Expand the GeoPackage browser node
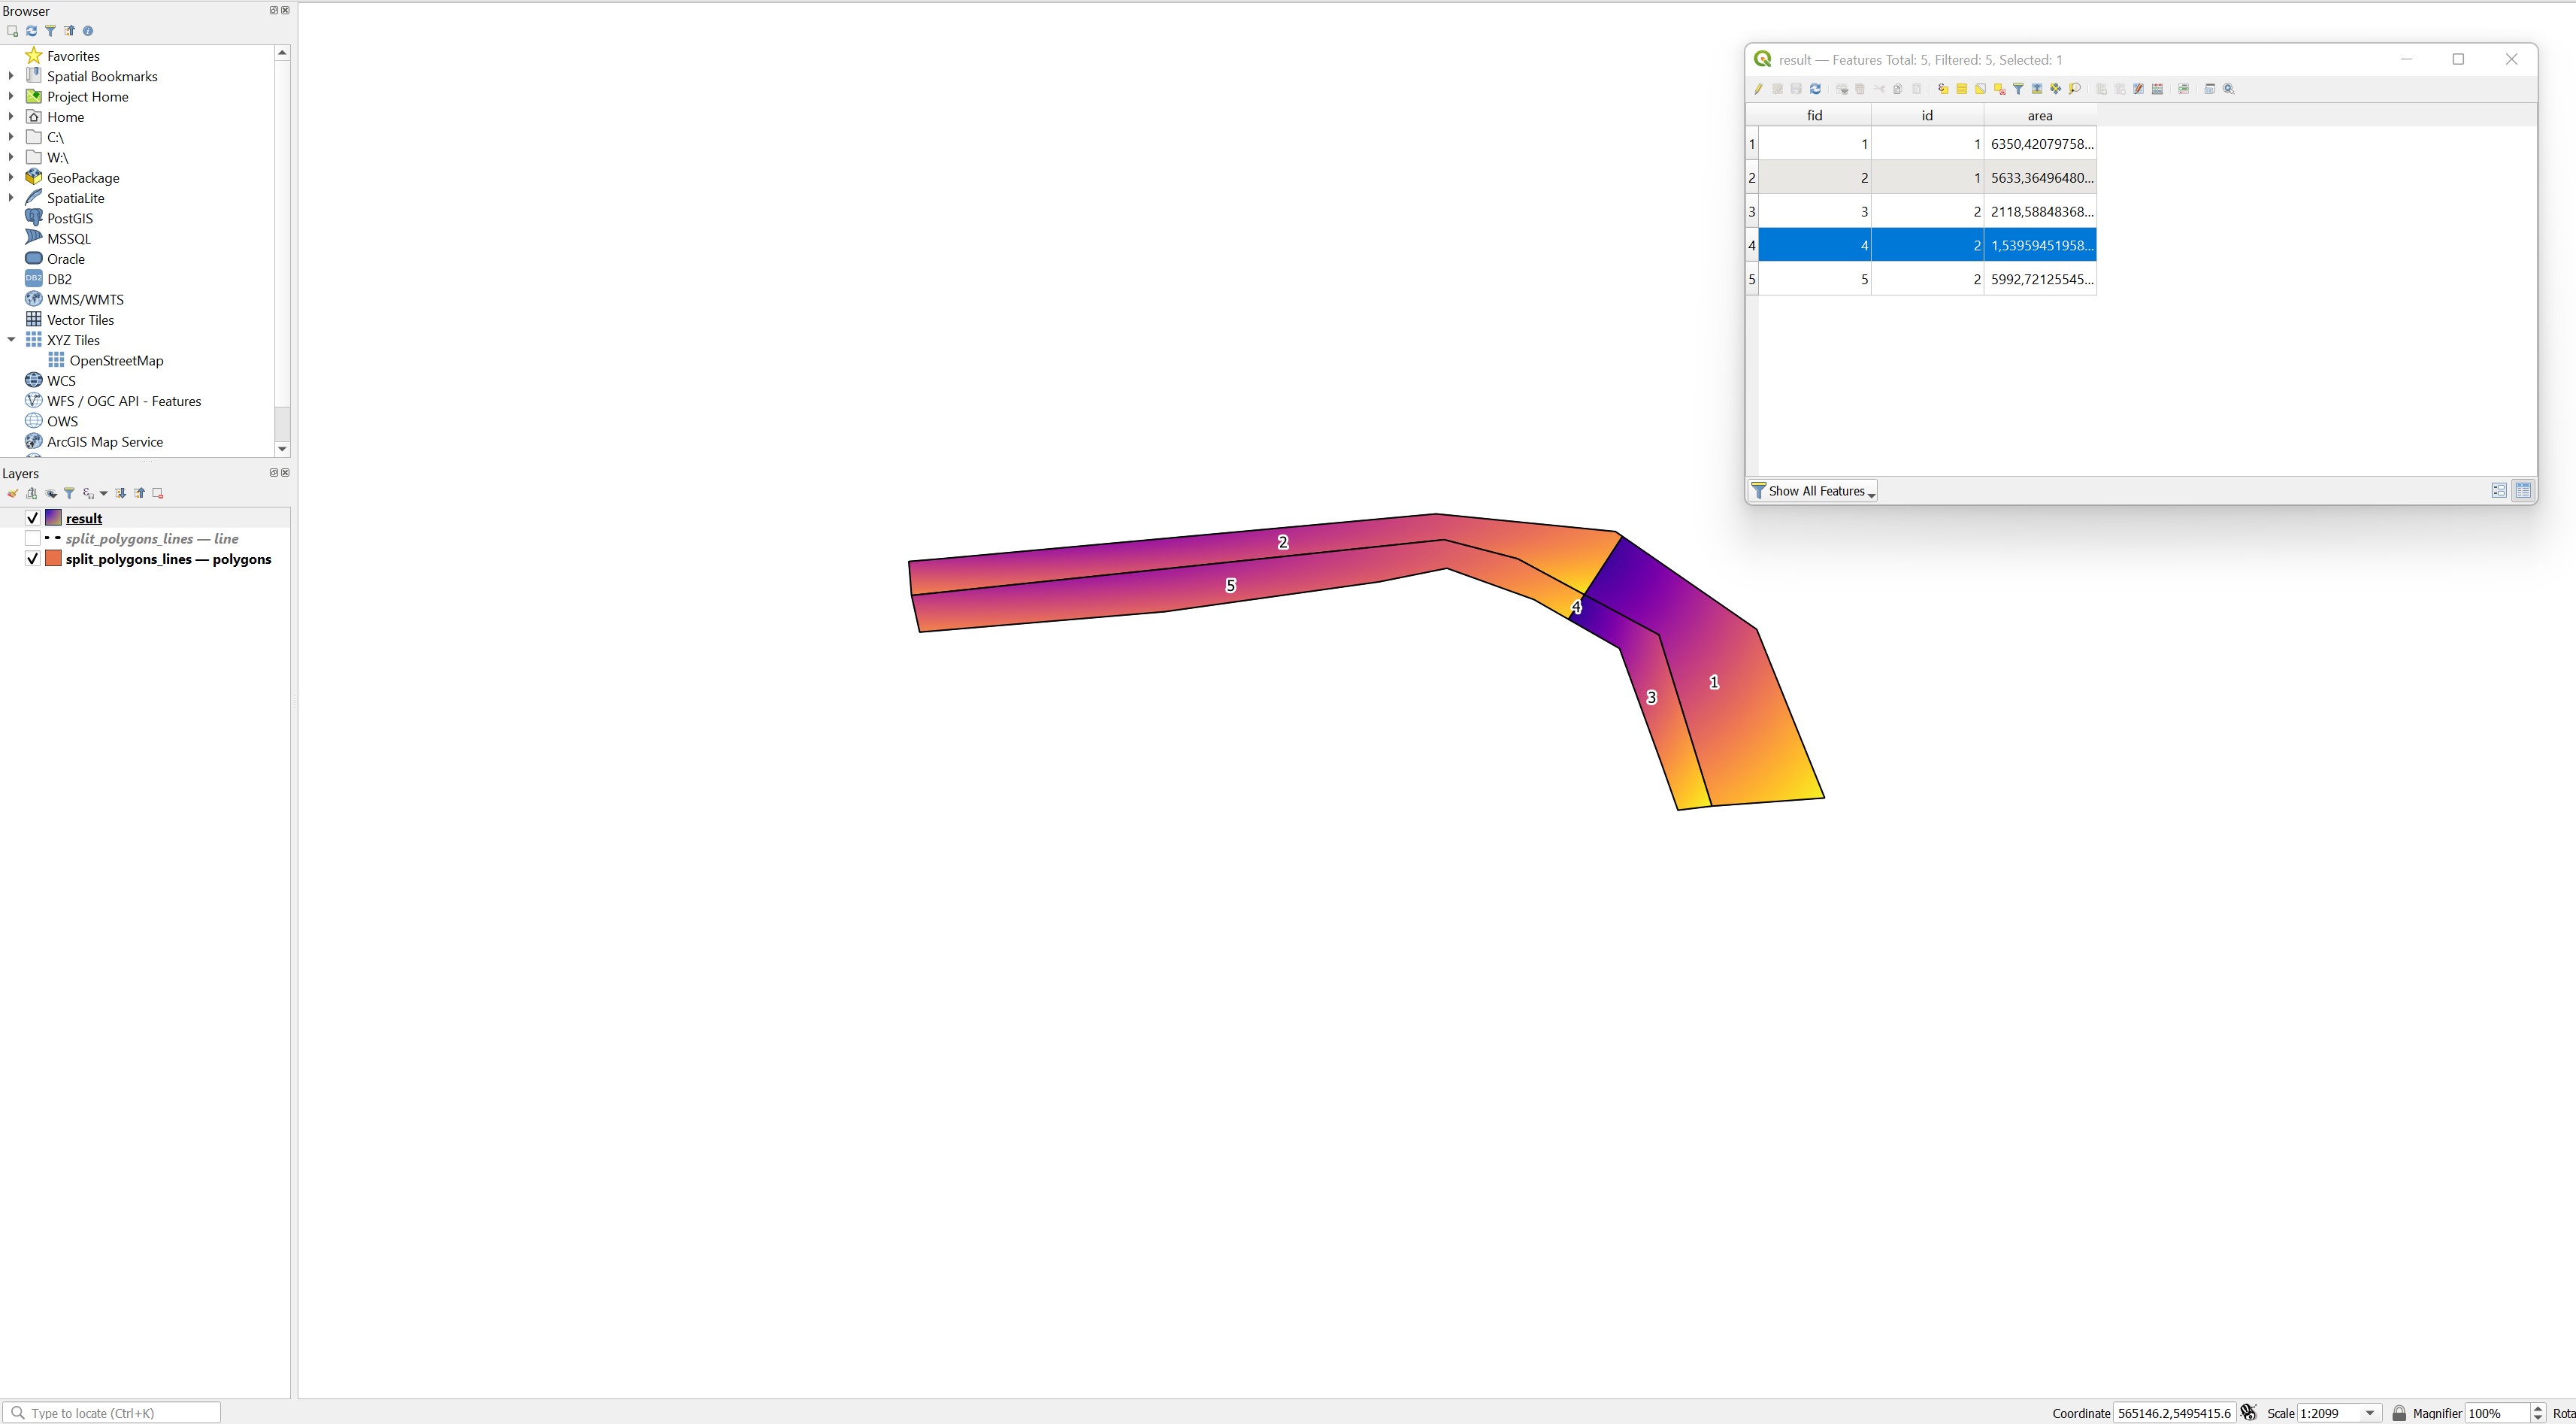The height and width of the screenshot is (1424, 2576). (11, 178)
